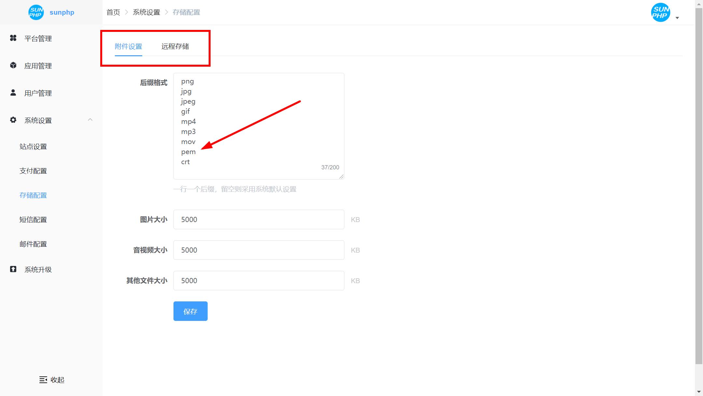Screen dimensions: 703x396
Task: Click the 'jpeg' line in the suffix list
Action: (188, 102)
